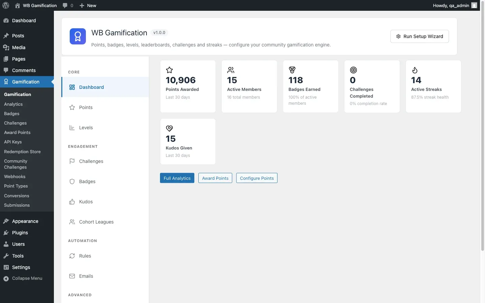The height and width of the screenshot is (303, 485).
Task: Click the Challenges flag icon in plugin sidebar
Action: (x=72, y=161)
